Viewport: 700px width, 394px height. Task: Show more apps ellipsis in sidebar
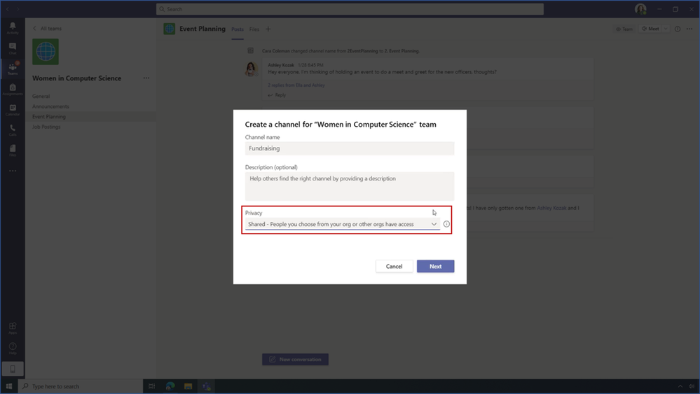pos(13,171)
